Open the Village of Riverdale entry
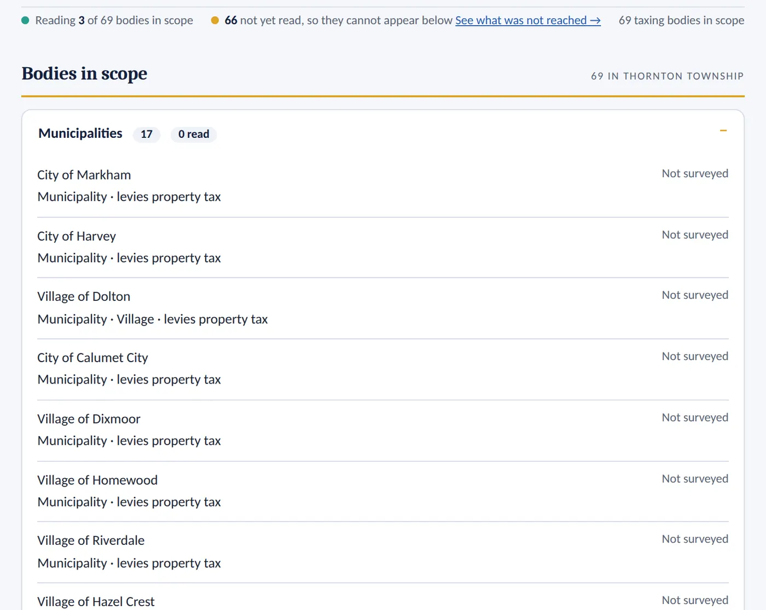Screen dimensions: 766x610 (x=383, y=552)
